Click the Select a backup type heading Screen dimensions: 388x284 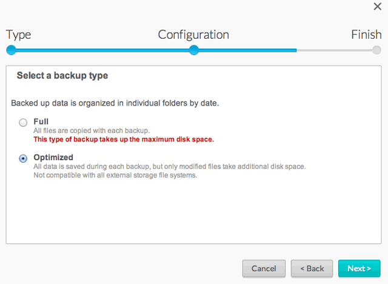(62, 76)
